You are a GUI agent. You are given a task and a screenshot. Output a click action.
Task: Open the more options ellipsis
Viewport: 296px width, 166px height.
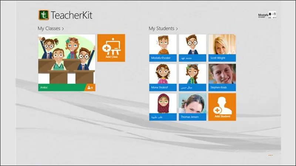(x=270, y=155)
